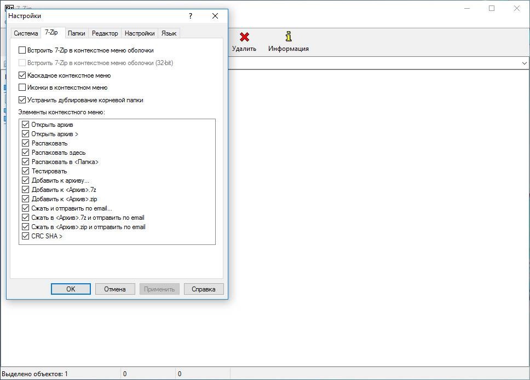Confirm settings with the OK button

(x=71, y=289)
